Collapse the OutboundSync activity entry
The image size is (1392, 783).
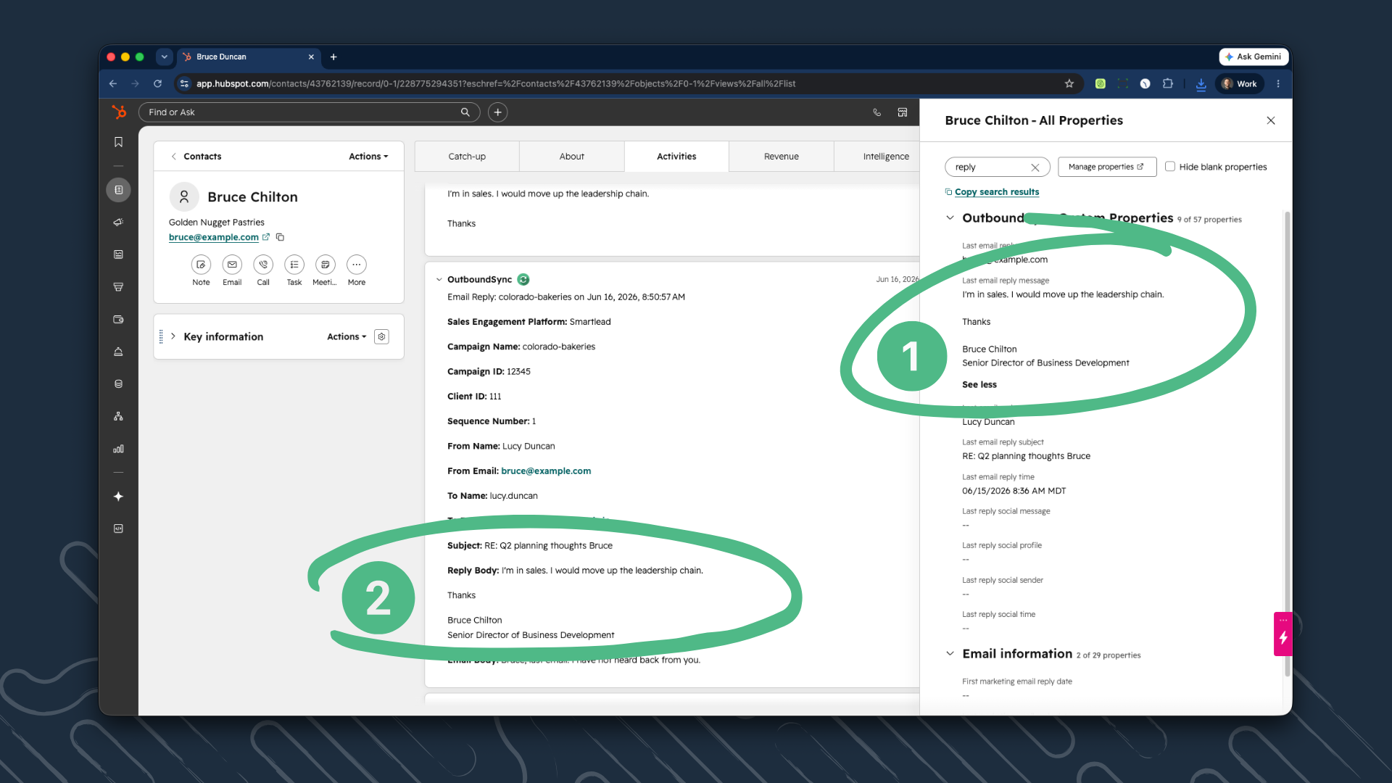pyautogui.click(x=439, y=280)
